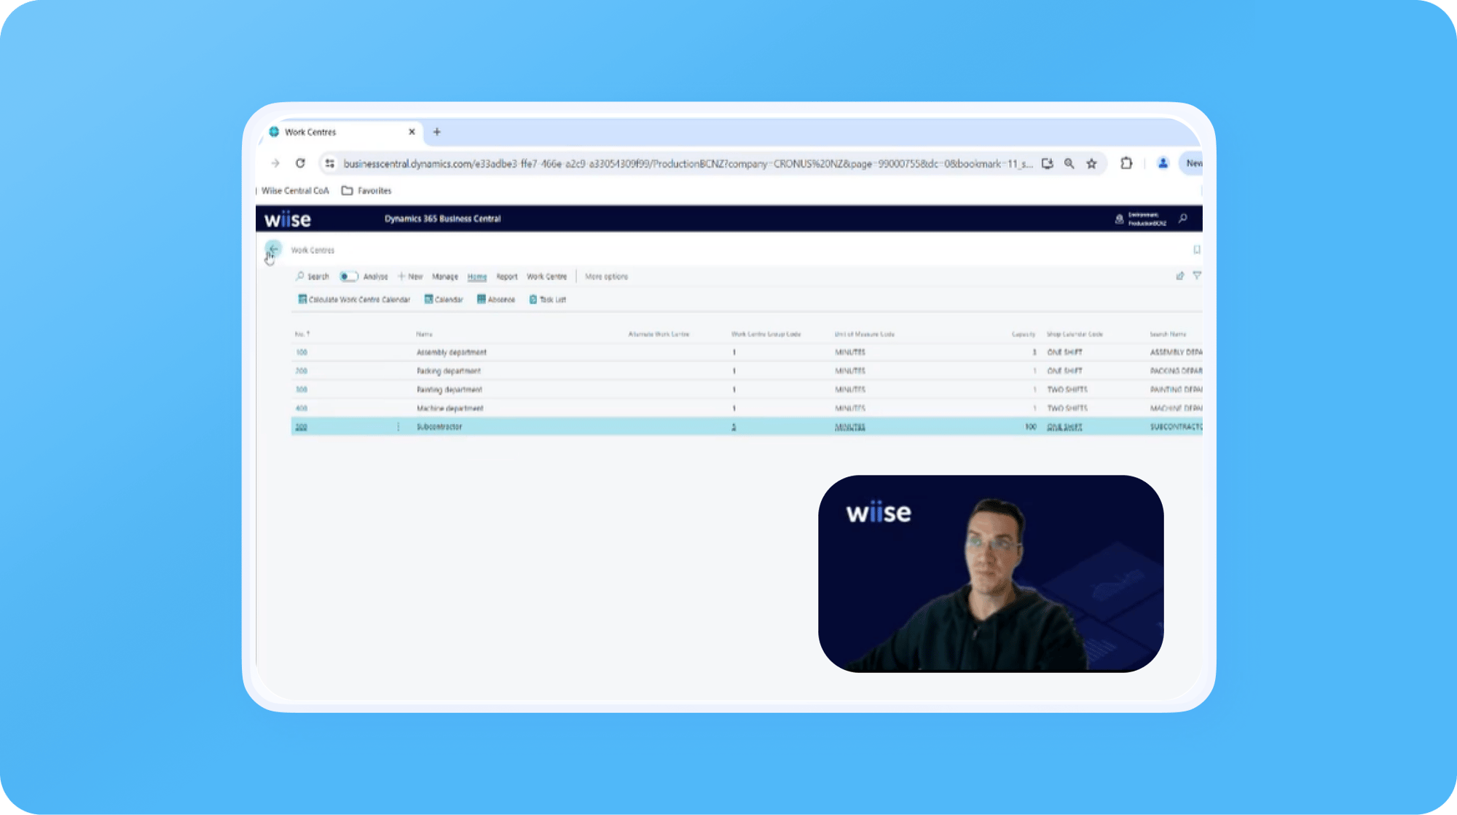Click the browser address bar URL
Image resolution: width=1457 pixels, height=815 pixels.
coord(688,164)
